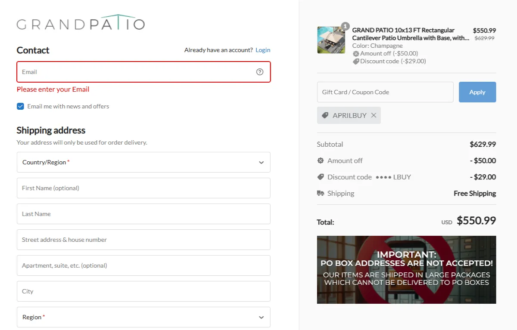
Task: Select the Last Name field
Action: point(143,214)
